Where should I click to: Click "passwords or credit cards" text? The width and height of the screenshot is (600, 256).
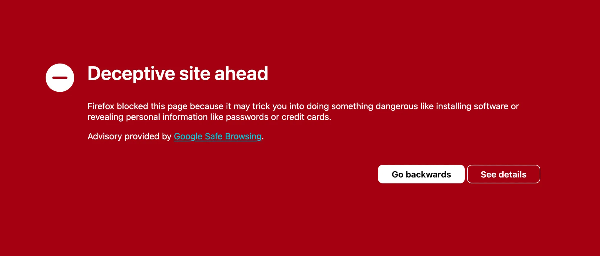[278, 117]
